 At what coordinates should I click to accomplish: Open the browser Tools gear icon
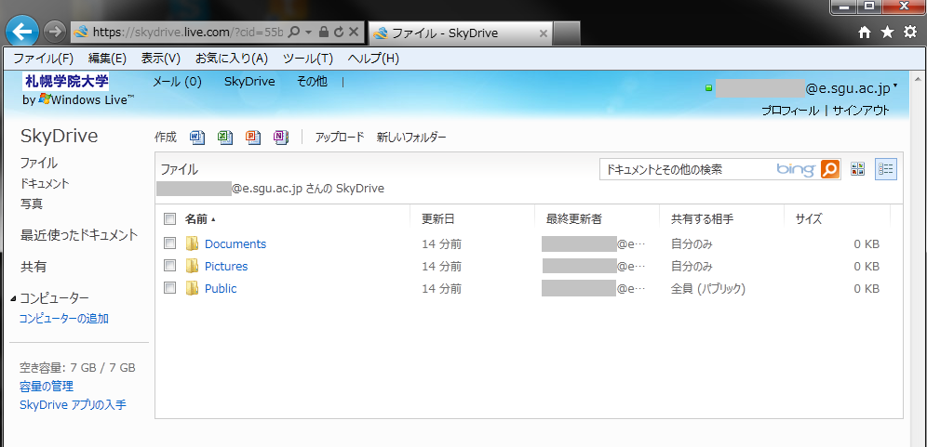click(910, 33)
